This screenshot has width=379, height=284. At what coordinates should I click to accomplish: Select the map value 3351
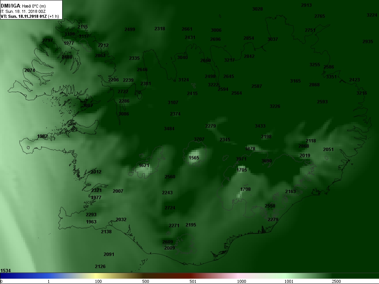(x=331, y=77)
